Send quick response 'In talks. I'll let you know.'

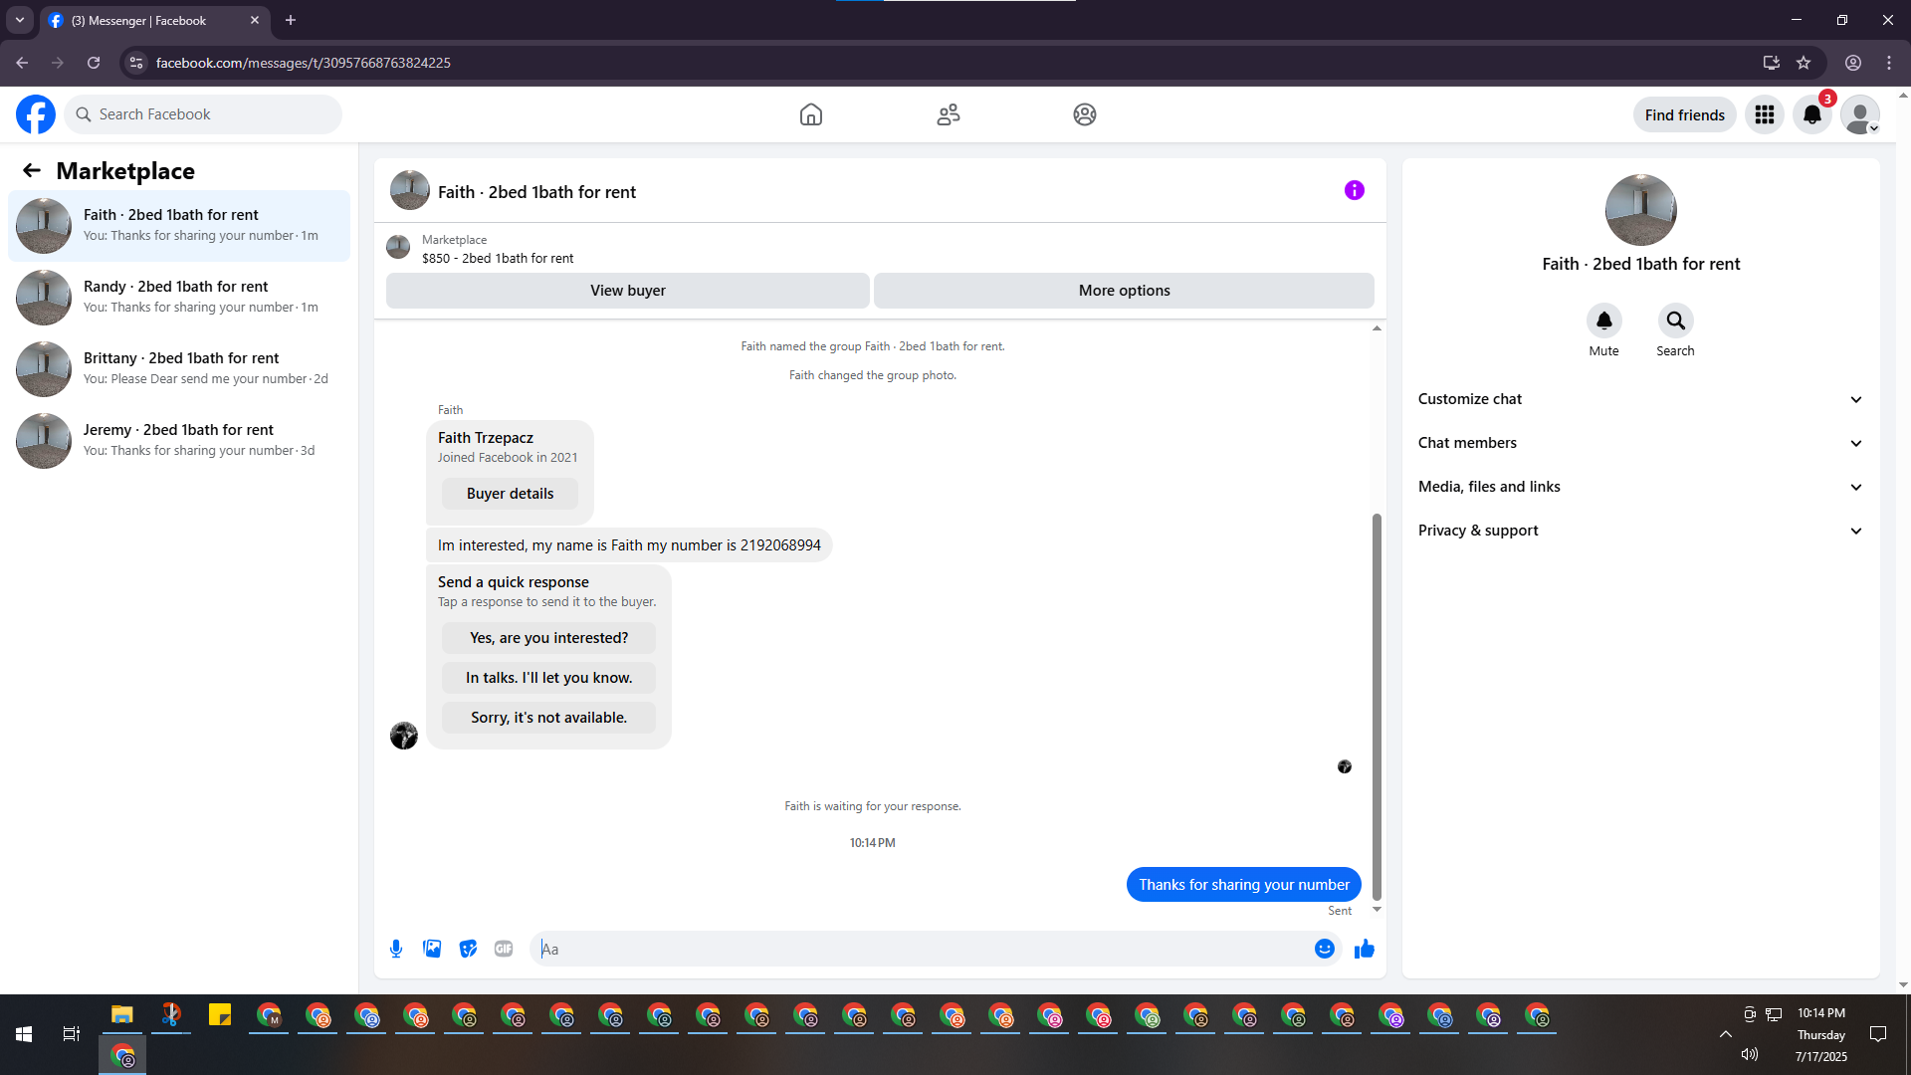click(x=549, y=678)
